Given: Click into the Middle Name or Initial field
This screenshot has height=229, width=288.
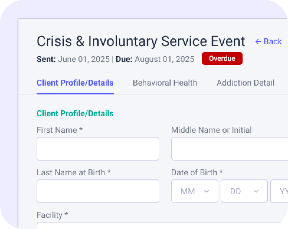Looking at the screenshot, I should coord(229,149).
